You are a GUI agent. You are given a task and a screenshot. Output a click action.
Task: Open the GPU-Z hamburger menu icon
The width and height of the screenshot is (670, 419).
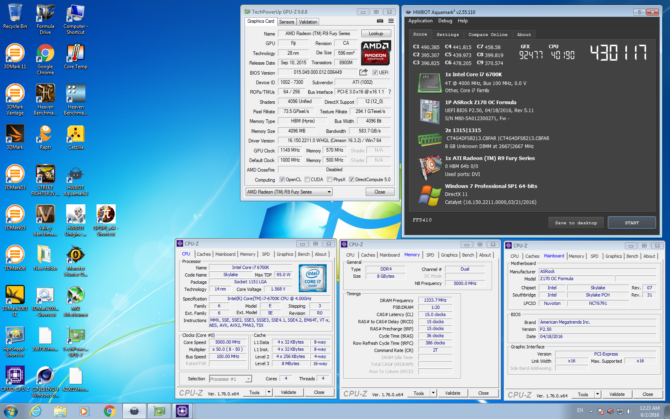click(x=391, y=21)
